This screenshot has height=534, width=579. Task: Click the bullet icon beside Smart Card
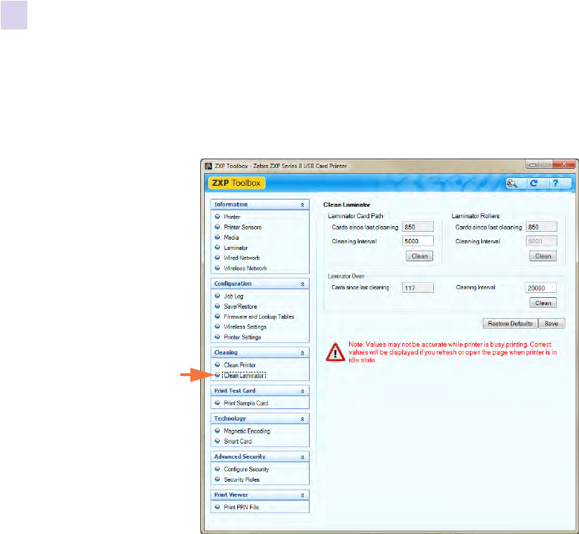point(218,441)
